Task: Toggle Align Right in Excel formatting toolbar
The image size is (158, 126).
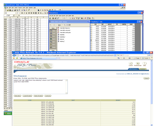Action: pos(34,13)
